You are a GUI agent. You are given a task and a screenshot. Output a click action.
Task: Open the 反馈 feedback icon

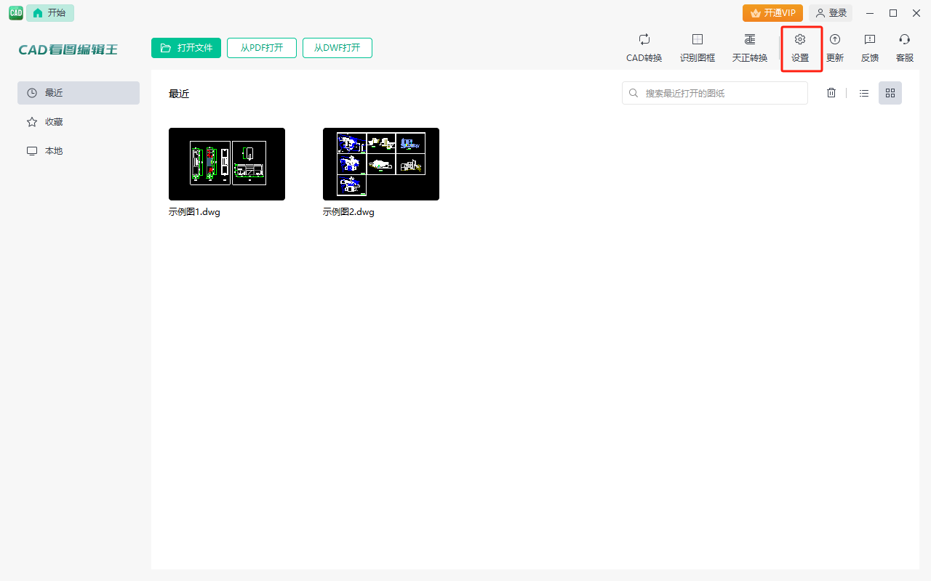pyautogui.click(x=870, y=48)
